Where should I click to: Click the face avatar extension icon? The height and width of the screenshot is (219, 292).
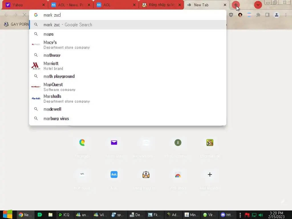[240, 15]
